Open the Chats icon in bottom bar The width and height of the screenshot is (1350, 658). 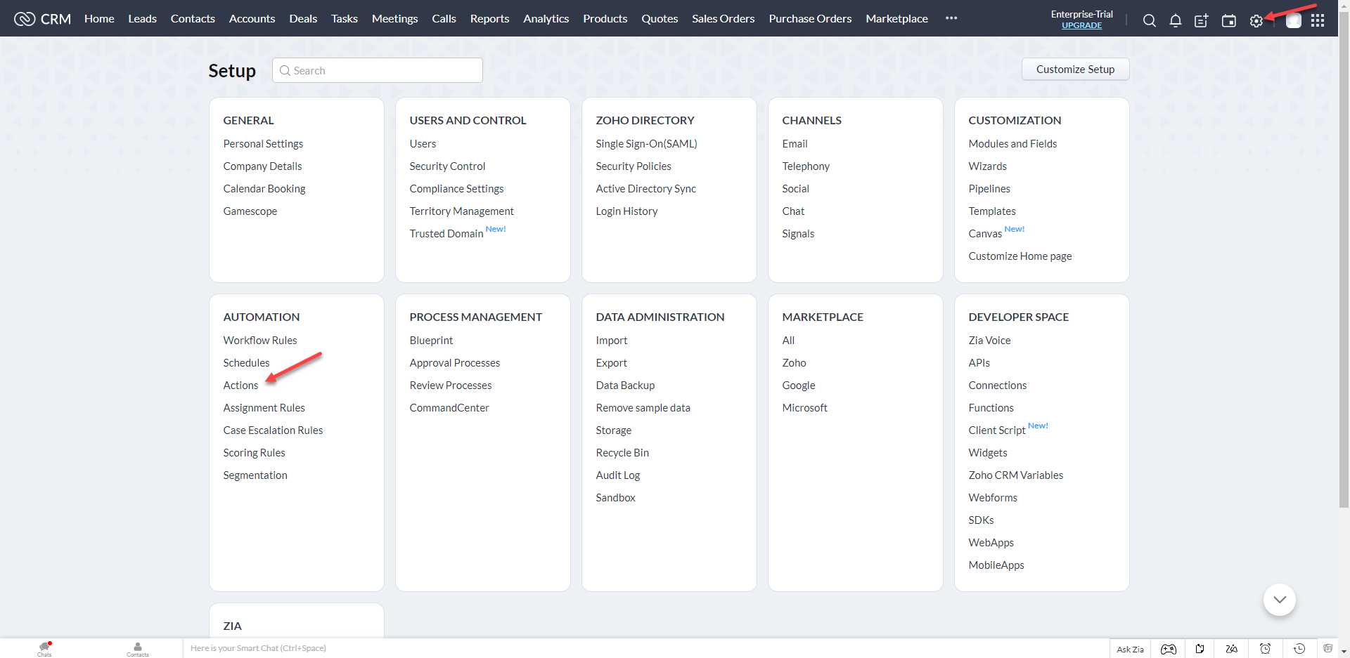pyautogui.click(x=44, y=648)
